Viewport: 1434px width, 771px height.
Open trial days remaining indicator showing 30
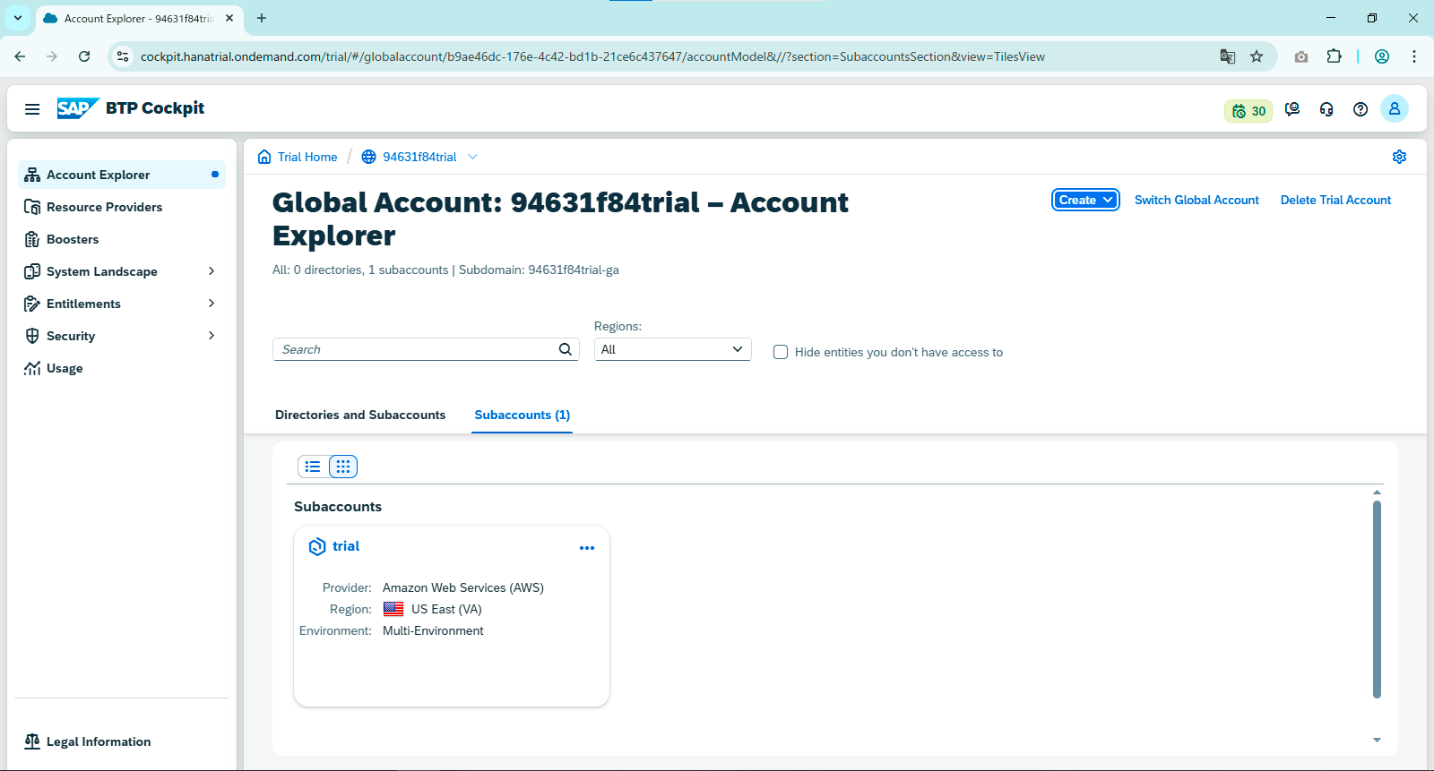tap(1248, 111)
